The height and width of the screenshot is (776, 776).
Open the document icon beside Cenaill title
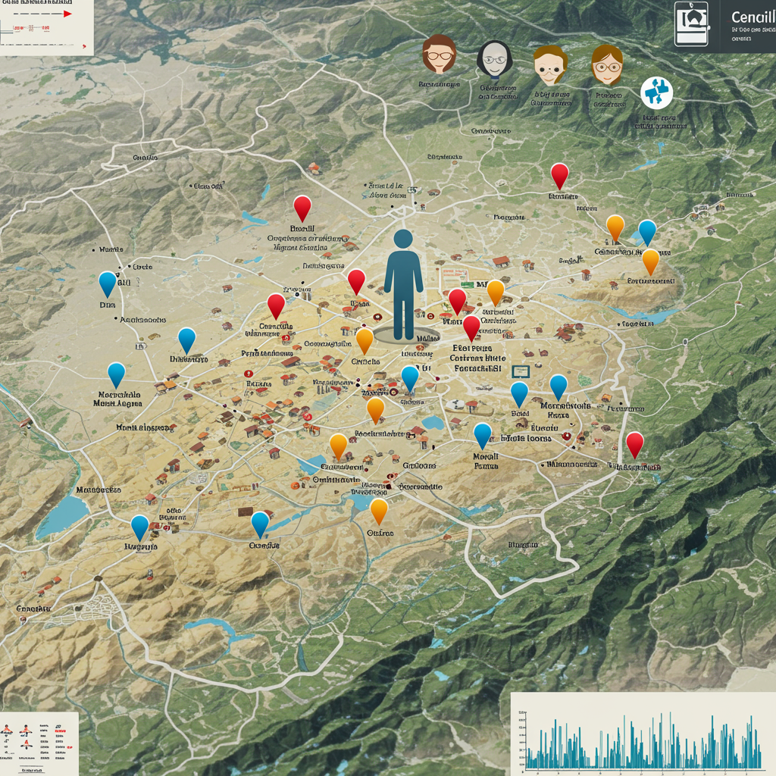pos(691,24)
